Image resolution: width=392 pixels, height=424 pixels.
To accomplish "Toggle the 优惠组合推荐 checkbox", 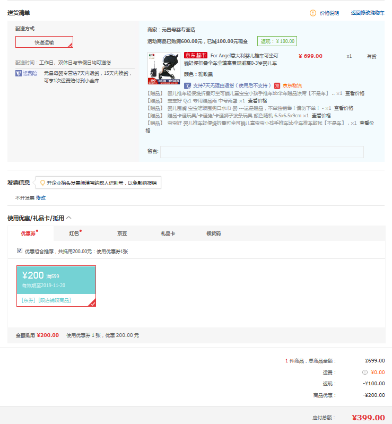I will (x=20, y=250).
